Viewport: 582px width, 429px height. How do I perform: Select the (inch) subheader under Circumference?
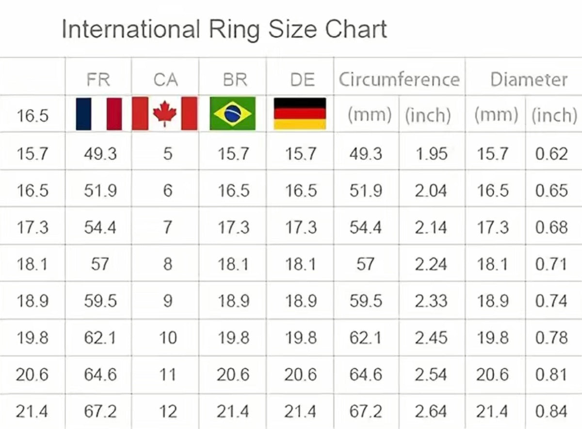point(427,115)
